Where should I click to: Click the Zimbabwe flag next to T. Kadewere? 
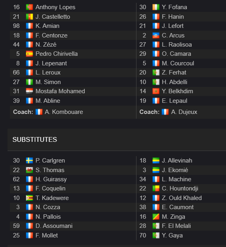point(29,198)
